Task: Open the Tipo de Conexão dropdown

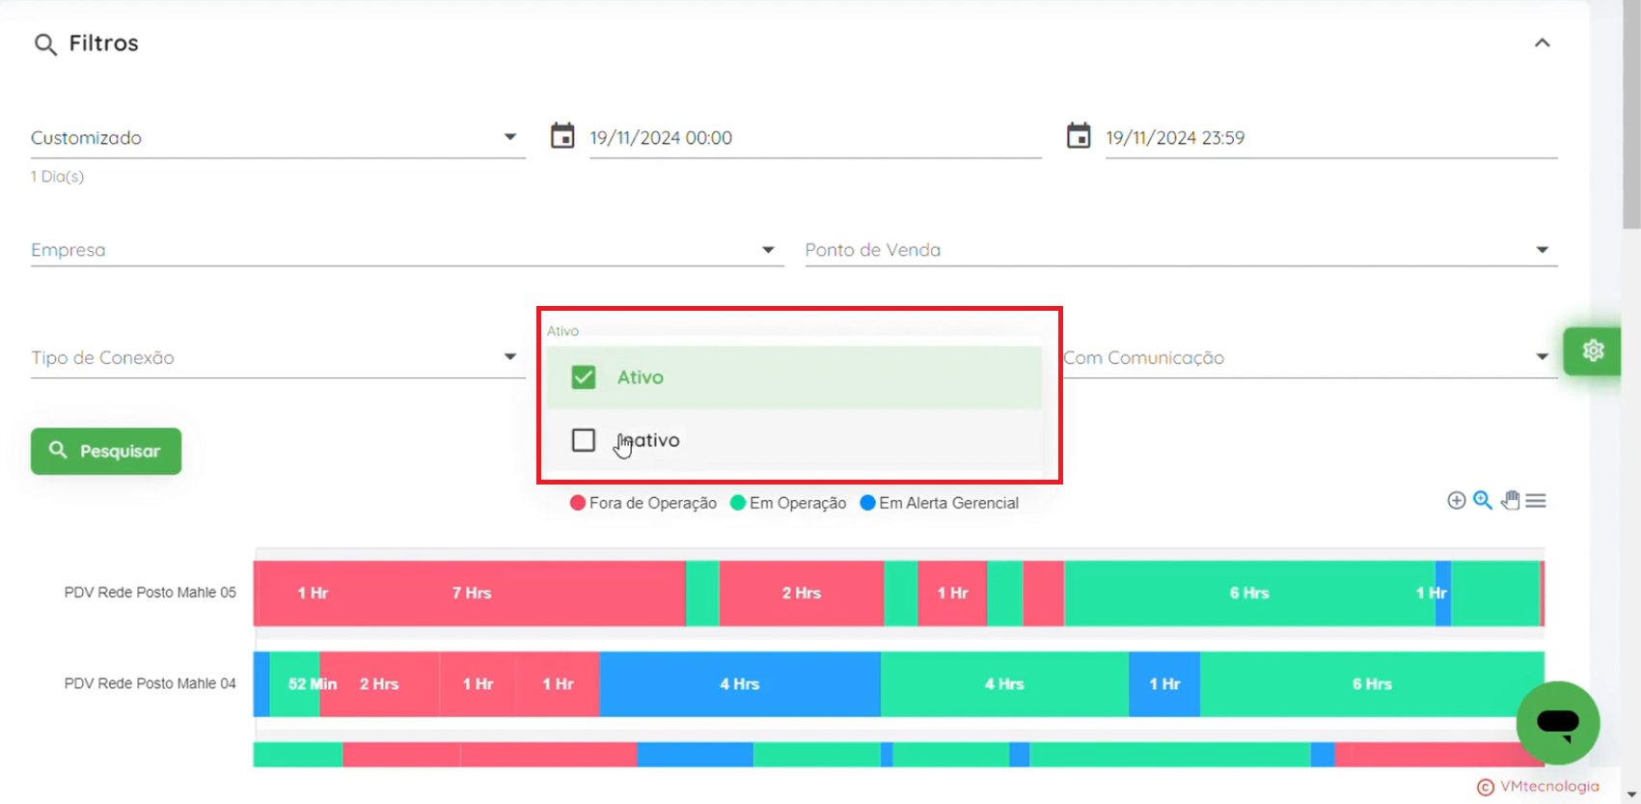Action: click(278, 358)
